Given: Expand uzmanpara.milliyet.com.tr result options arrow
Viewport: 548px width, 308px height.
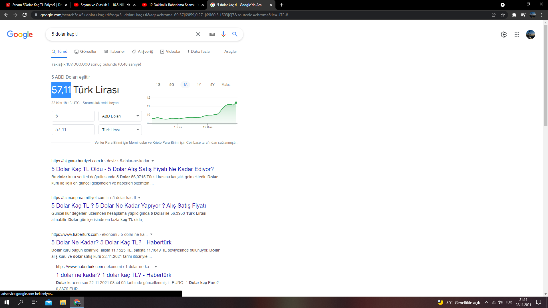Looking at the screenshot, I should pyautogui.click(x=139, y=198).
